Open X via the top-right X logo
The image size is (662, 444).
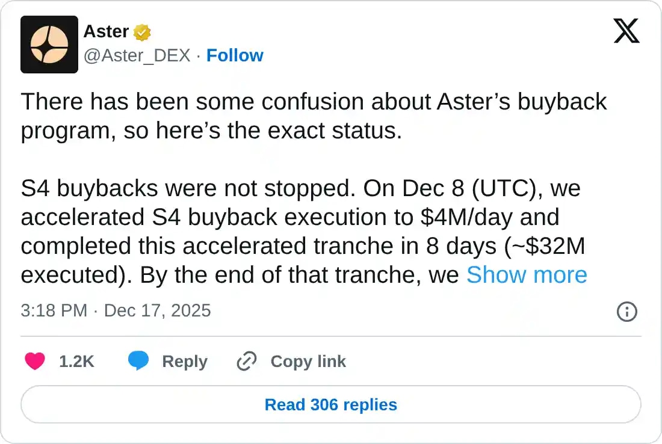[627, 31]
